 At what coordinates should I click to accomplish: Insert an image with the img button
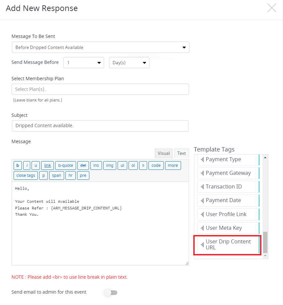point(110,165)
